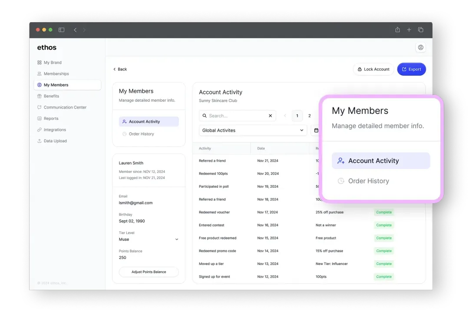The height and width of the screenshot is (318, 469).
Task: Open the Global Activites dropdown
Action: click(x=253, y=130)
